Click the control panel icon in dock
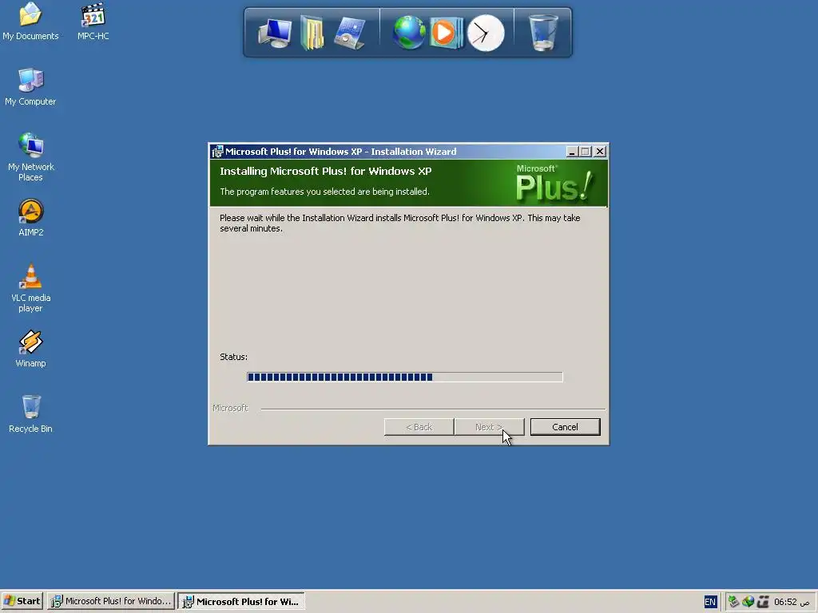 coord(350,33)
